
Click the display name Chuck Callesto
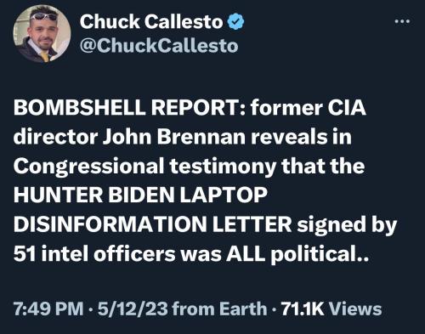point(151,22)
